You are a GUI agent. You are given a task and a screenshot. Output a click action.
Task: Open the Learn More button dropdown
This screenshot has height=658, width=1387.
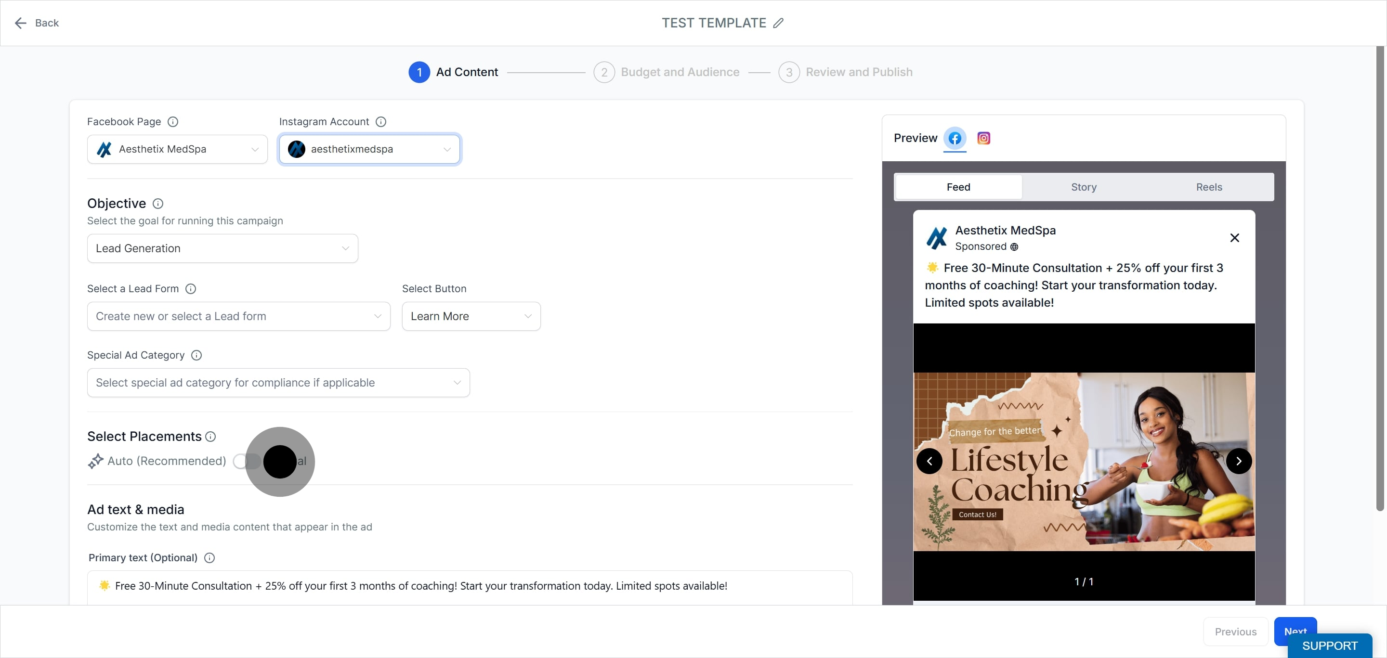[471, 316]
